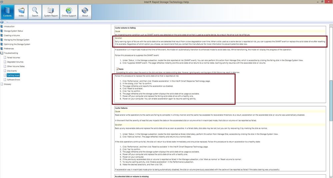Minimize the Help window
The height and width of the screenshot is (178, 333).
click(x=318, y=2)
